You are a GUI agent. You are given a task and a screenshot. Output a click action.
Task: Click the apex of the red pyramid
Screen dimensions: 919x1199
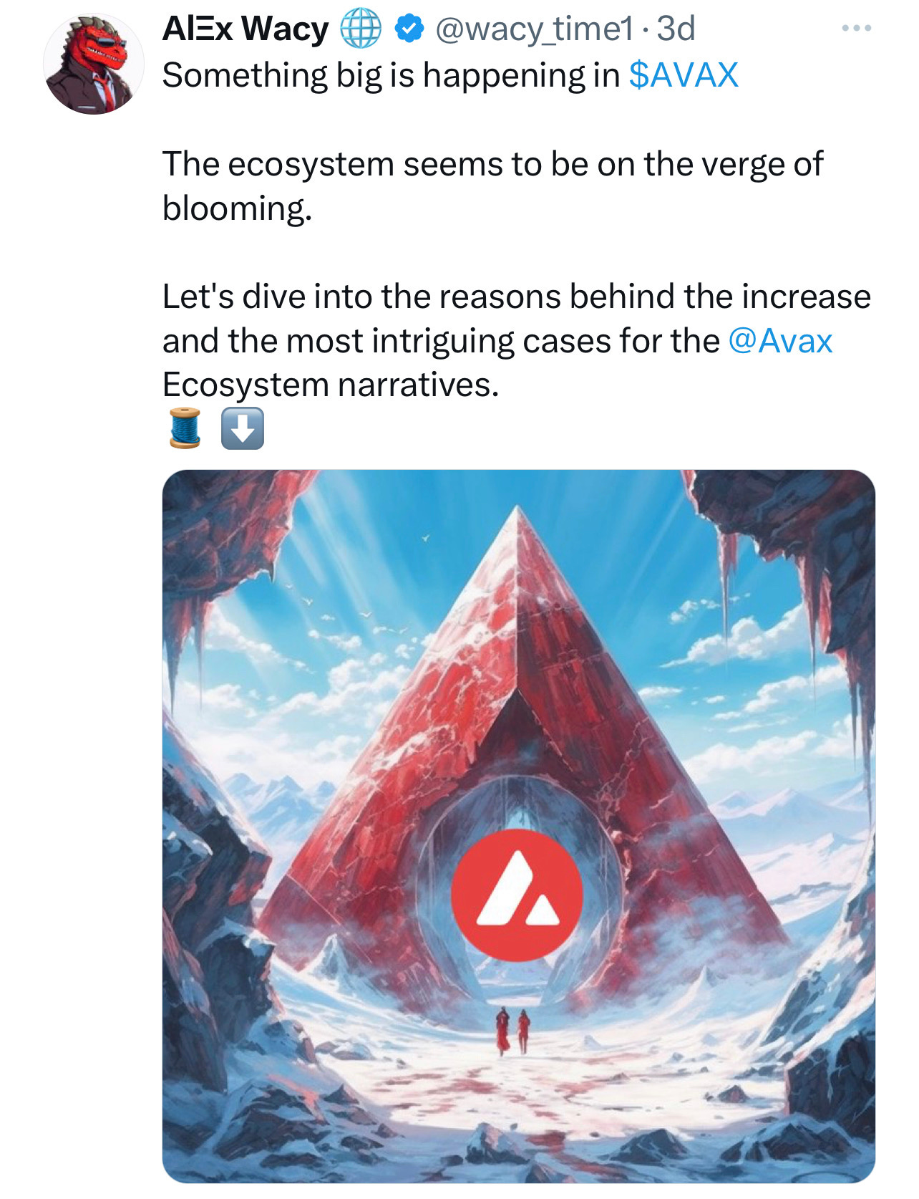coord(517,514)
